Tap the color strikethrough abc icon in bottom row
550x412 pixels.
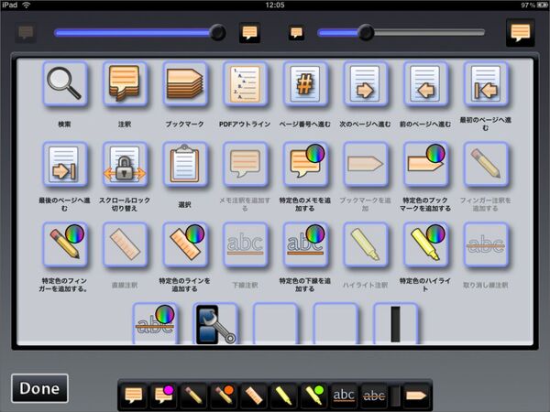[155, 324]
